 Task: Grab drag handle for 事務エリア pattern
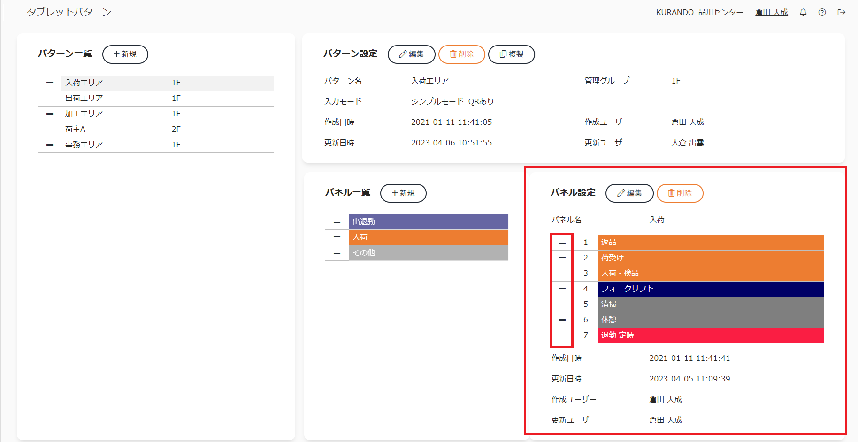(50, 145)
